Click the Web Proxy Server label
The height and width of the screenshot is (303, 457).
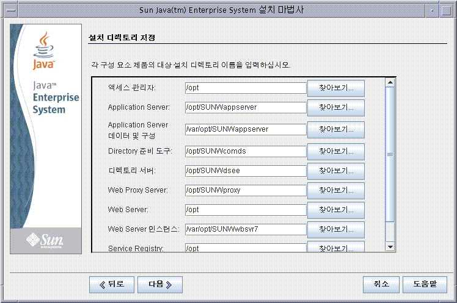(138, 190)
